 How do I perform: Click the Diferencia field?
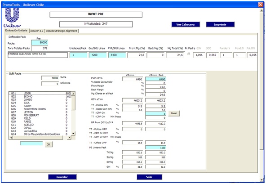[50, 84]
